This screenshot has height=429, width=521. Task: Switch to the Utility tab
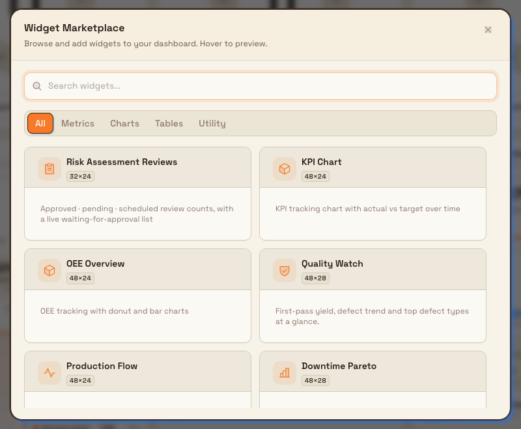[x=212, y=123]
